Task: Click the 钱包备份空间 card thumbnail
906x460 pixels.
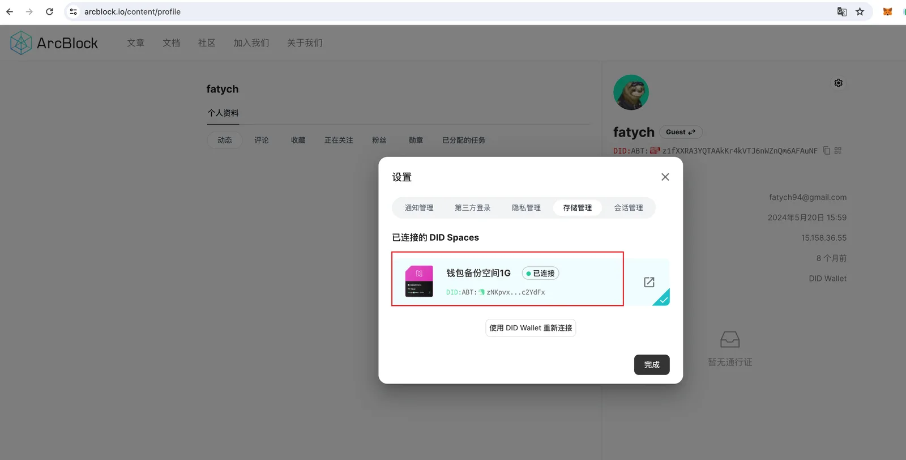Action: pyautogui.click(x=419, y=282)
